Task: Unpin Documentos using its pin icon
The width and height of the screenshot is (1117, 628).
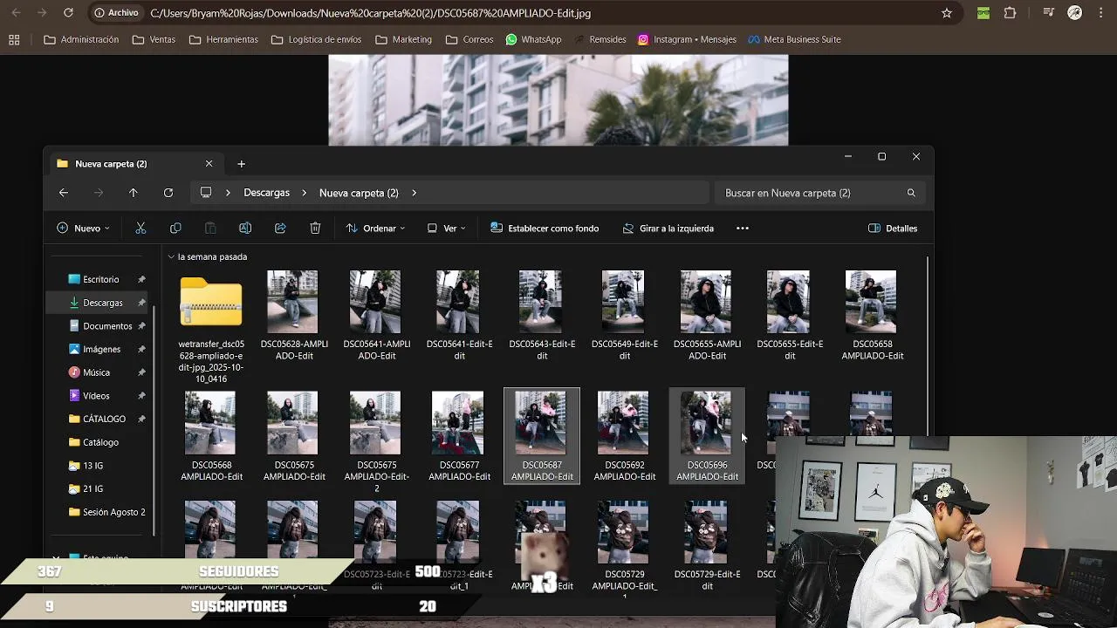Action: 141,326
